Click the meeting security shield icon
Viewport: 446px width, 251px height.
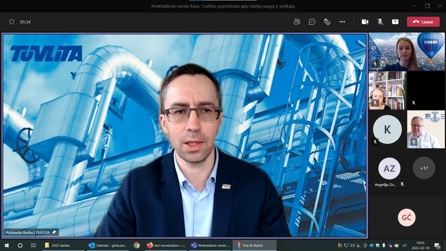[12, 22]
